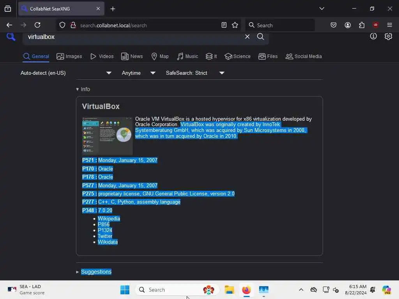The width and height of the screenshot is (399, 299).
Task: Expand the Suggestions section
Action: 94,272
